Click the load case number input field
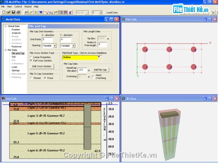Image resolution: width=220 pixels, height=163 pixels. (96, 13)
